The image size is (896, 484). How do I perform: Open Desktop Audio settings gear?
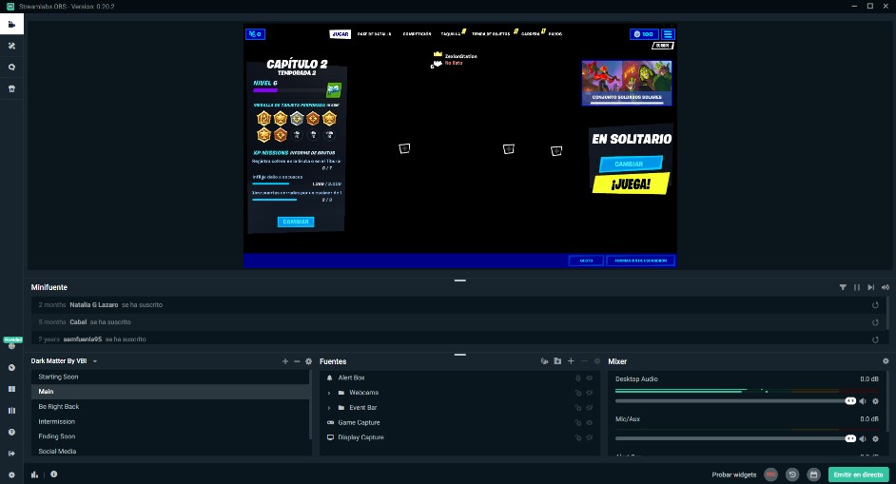tap(875, 401)
